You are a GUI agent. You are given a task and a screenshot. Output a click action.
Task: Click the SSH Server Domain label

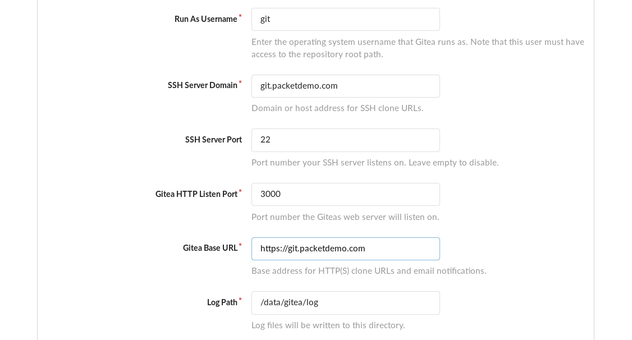[202, 85]
